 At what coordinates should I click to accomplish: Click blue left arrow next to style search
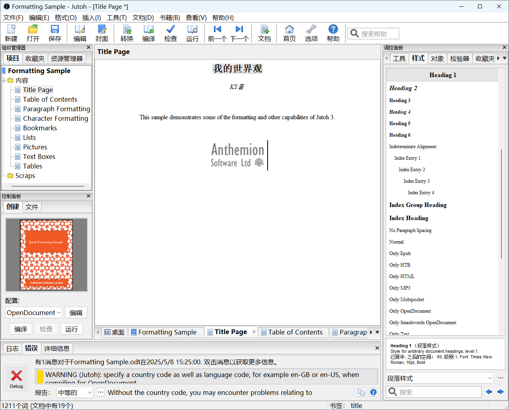tap(489, 392)
